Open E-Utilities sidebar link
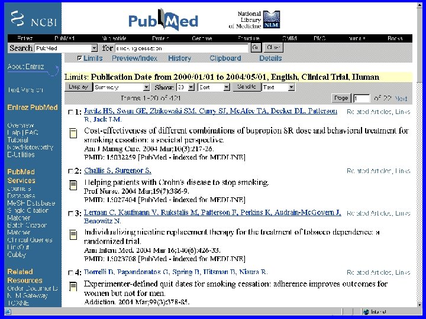 [x=21, y=155]
